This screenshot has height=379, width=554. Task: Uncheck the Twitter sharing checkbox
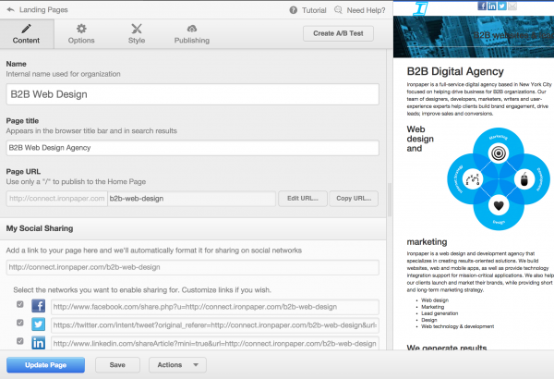click(x=20, y=323)
